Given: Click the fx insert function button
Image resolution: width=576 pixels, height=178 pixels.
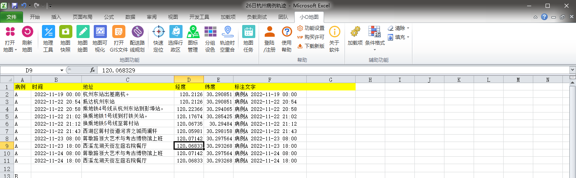Looking at the screenshot, I should click(93, 70).
